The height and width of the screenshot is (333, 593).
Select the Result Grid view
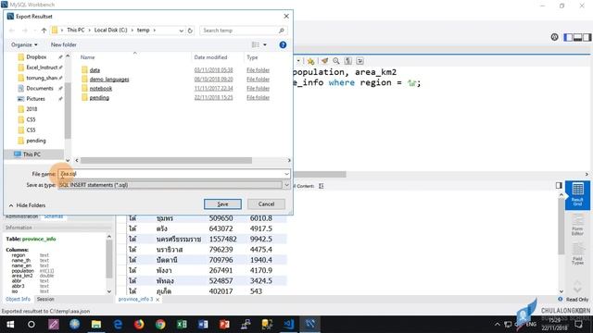pos(577,194)
